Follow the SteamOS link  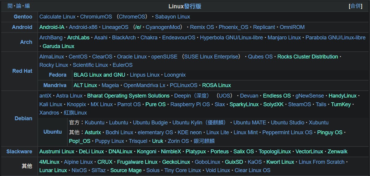click(x=300, y=104)
